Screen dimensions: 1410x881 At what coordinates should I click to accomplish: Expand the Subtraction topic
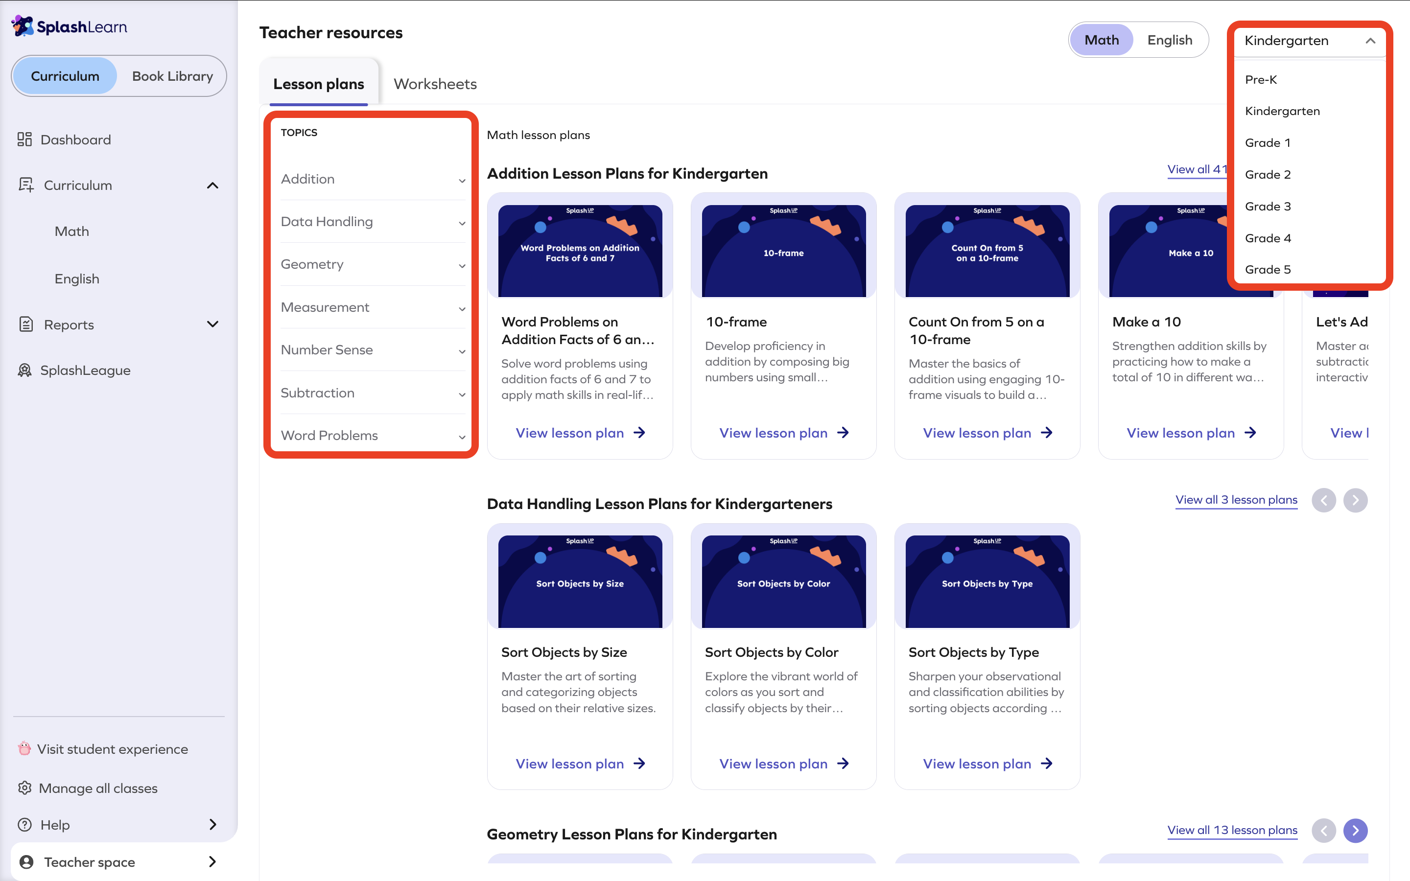coord(373,393)
